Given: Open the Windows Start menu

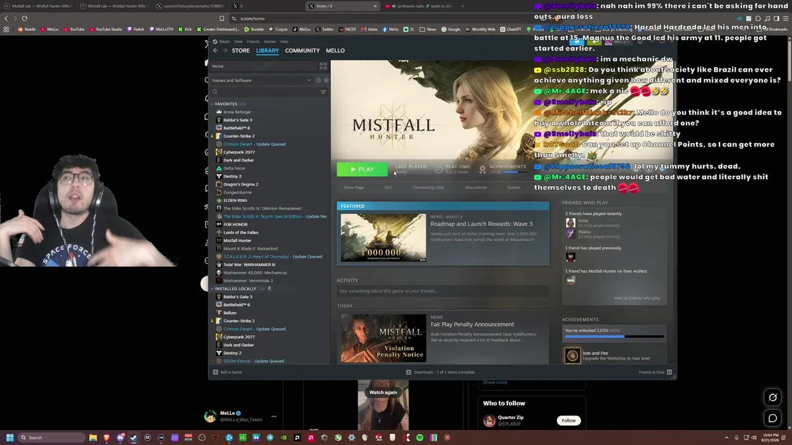Looking at the screenshot, I should [x=10, y=438].
